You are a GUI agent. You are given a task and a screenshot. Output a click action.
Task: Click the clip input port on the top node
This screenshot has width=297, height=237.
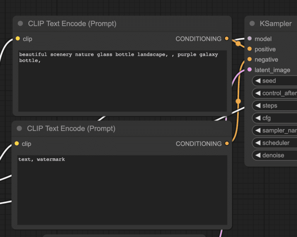coord(18,39)
